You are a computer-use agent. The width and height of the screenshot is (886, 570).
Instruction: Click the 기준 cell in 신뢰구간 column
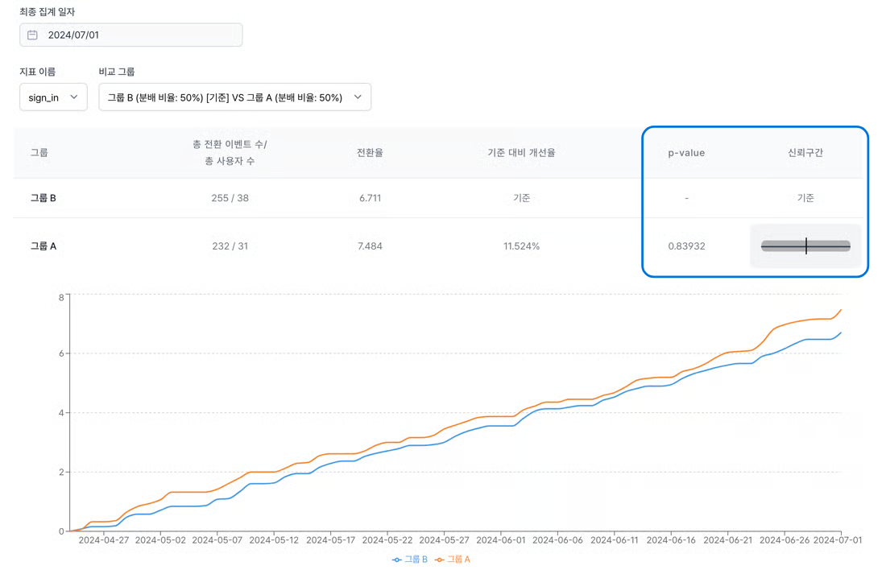(x=805, y=198)
